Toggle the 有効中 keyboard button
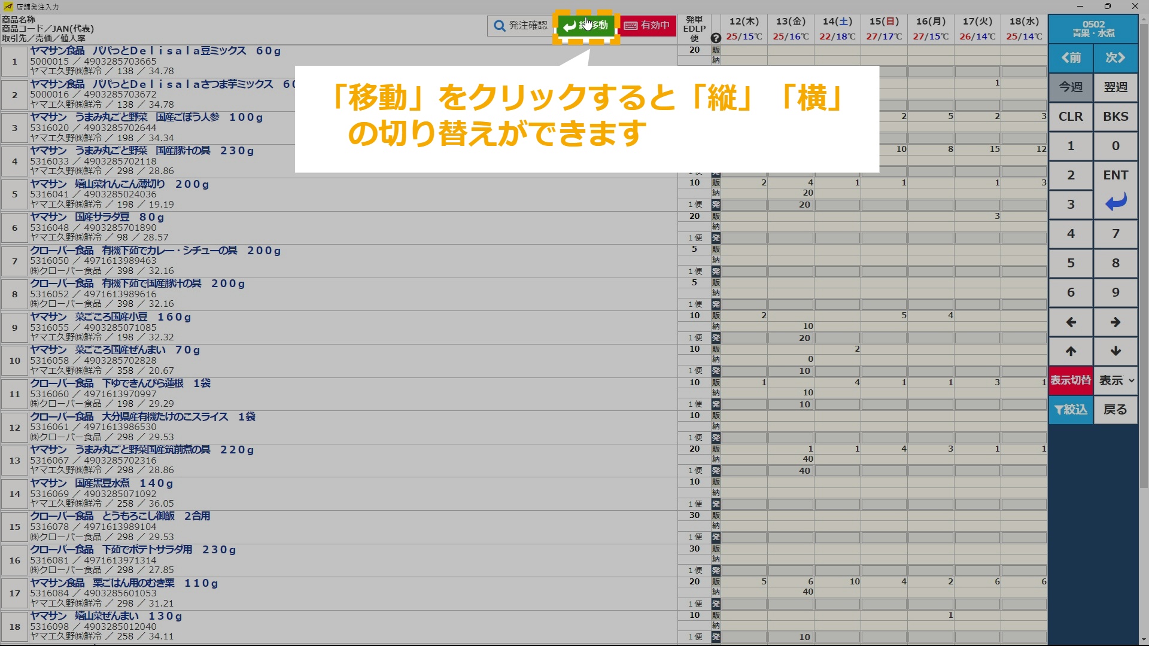This screenshot has height=646, width=1149. pyautogui.click(x=647, y=26)
